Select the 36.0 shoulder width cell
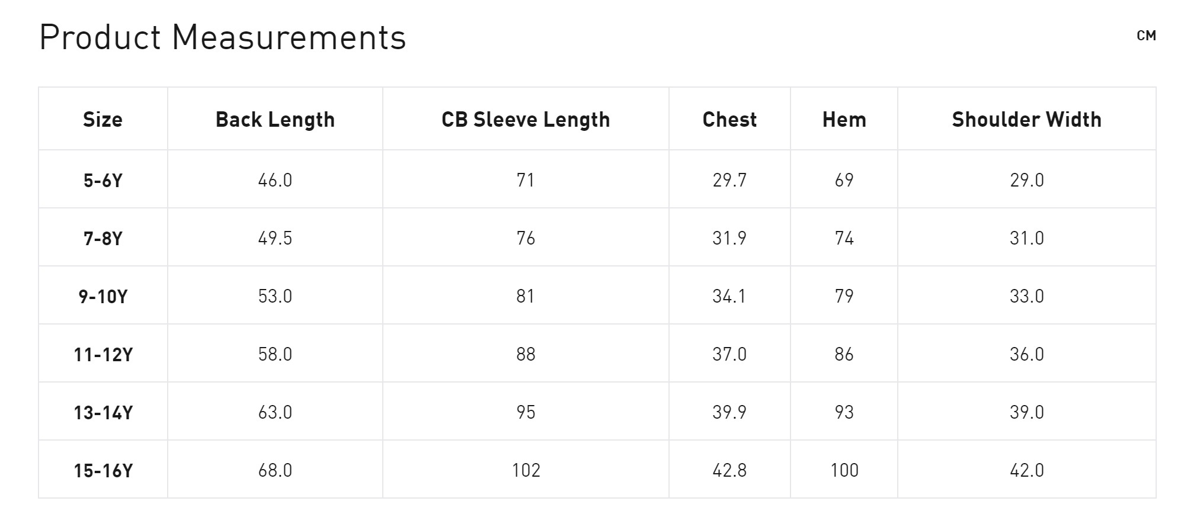This screenshot has width=1184, height=530. click(x=1026, y=354)
